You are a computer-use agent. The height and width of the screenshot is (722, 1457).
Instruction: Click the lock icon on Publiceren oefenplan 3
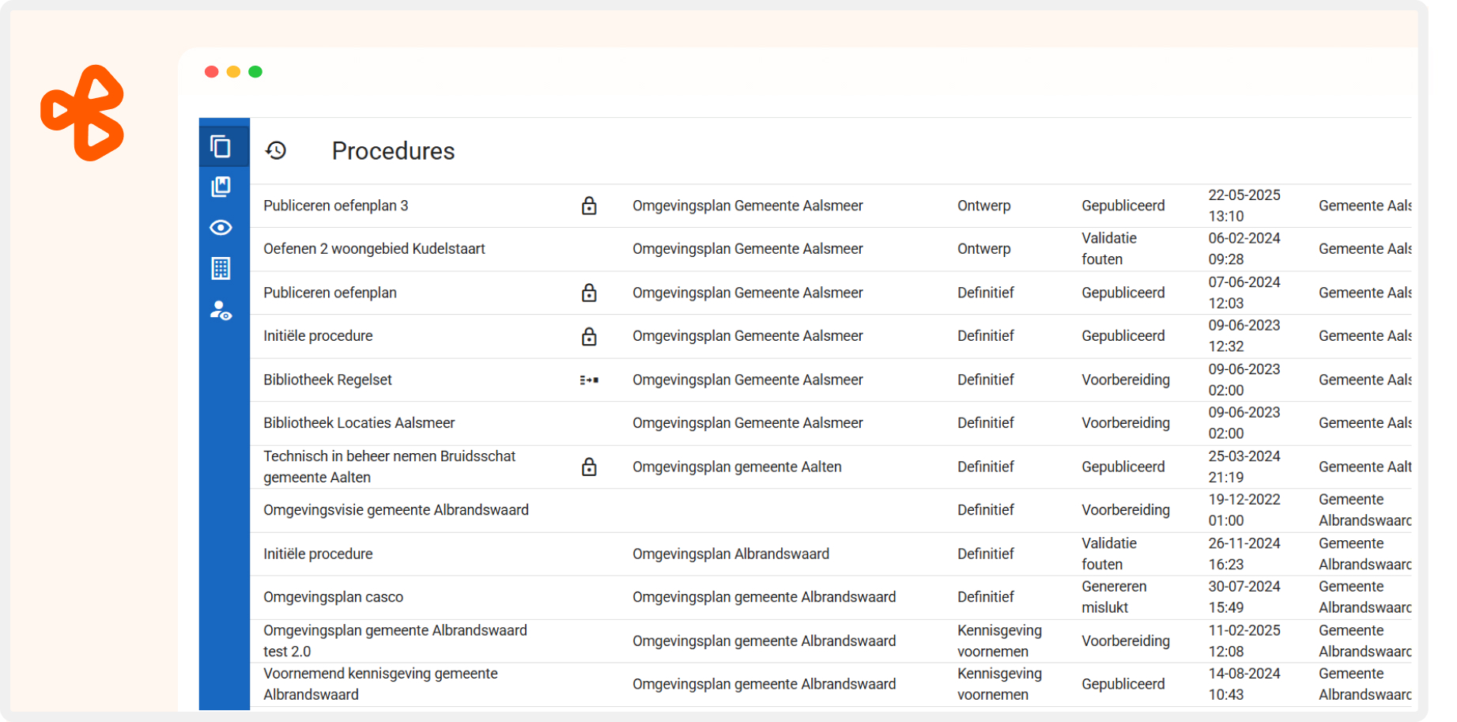(x=589, y=206)
